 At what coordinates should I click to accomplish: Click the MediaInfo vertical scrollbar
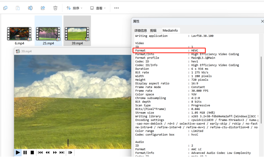pyautogui.click(x=261, y=90)
